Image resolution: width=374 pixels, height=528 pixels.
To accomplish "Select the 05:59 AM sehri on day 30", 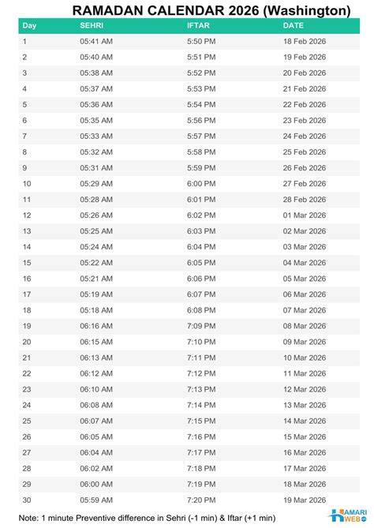I will (x=96, y=500).
